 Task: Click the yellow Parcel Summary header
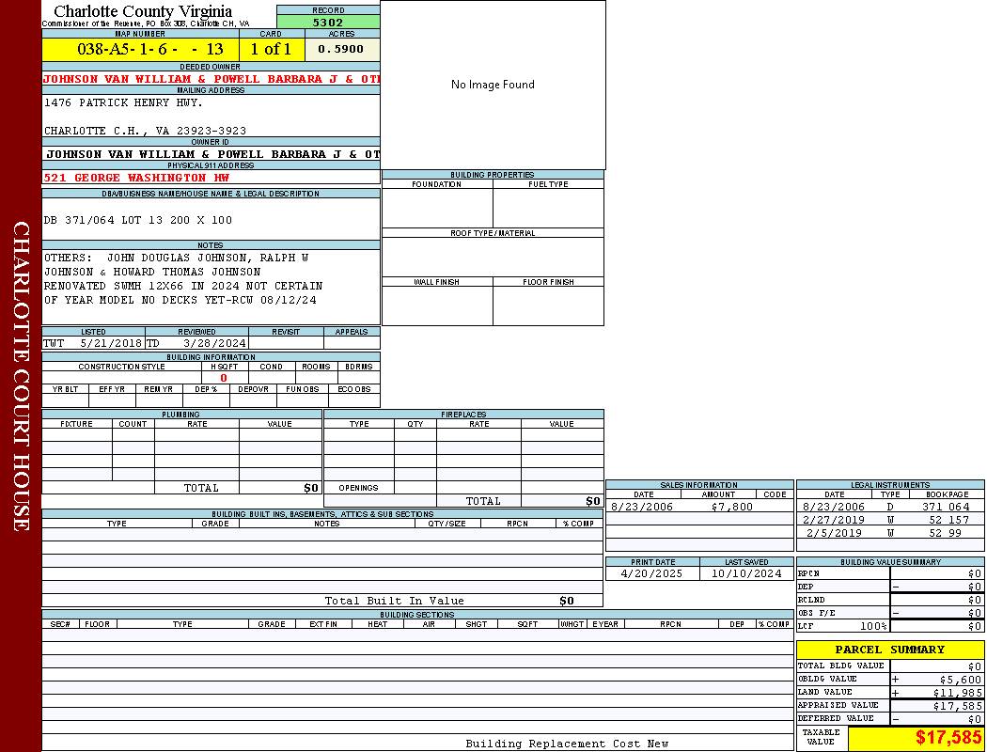(889, 650)
